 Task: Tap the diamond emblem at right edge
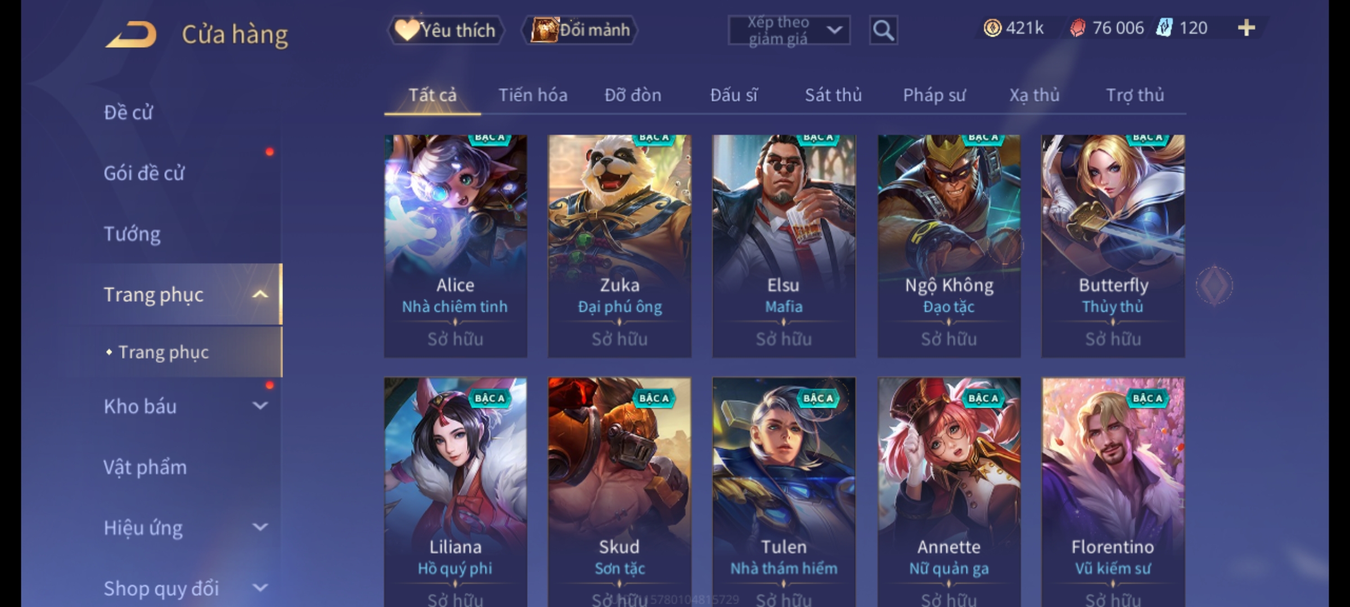pyautogui.click(x=1214, y=286)
